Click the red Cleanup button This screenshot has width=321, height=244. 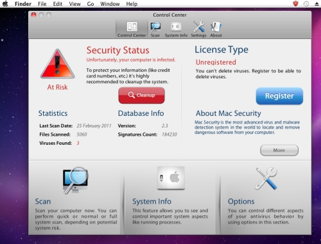coord(141,95)
